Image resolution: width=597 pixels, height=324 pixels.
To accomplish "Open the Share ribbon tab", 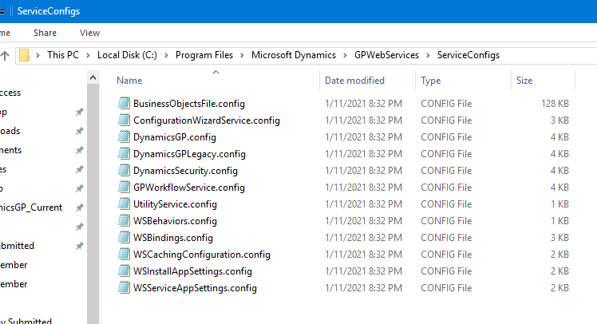I will pos(45,34).
